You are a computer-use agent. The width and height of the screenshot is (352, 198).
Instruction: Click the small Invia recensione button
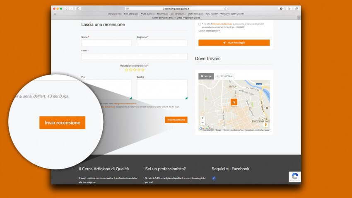[176, 120]
